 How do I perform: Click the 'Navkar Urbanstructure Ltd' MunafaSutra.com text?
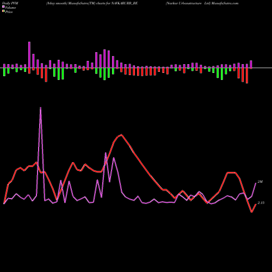(202, 3)
